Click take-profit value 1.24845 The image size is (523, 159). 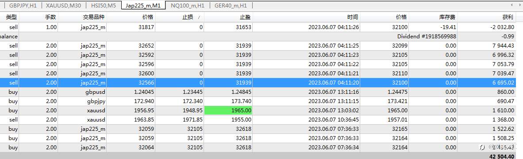241,92
